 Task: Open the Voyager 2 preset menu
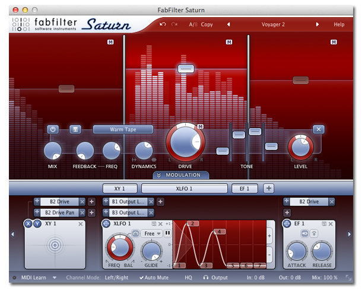coord(273,24)
